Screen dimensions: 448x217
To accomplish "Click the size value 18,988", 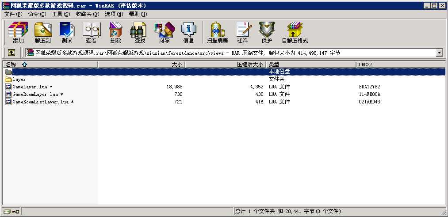I will pos(174,87).
